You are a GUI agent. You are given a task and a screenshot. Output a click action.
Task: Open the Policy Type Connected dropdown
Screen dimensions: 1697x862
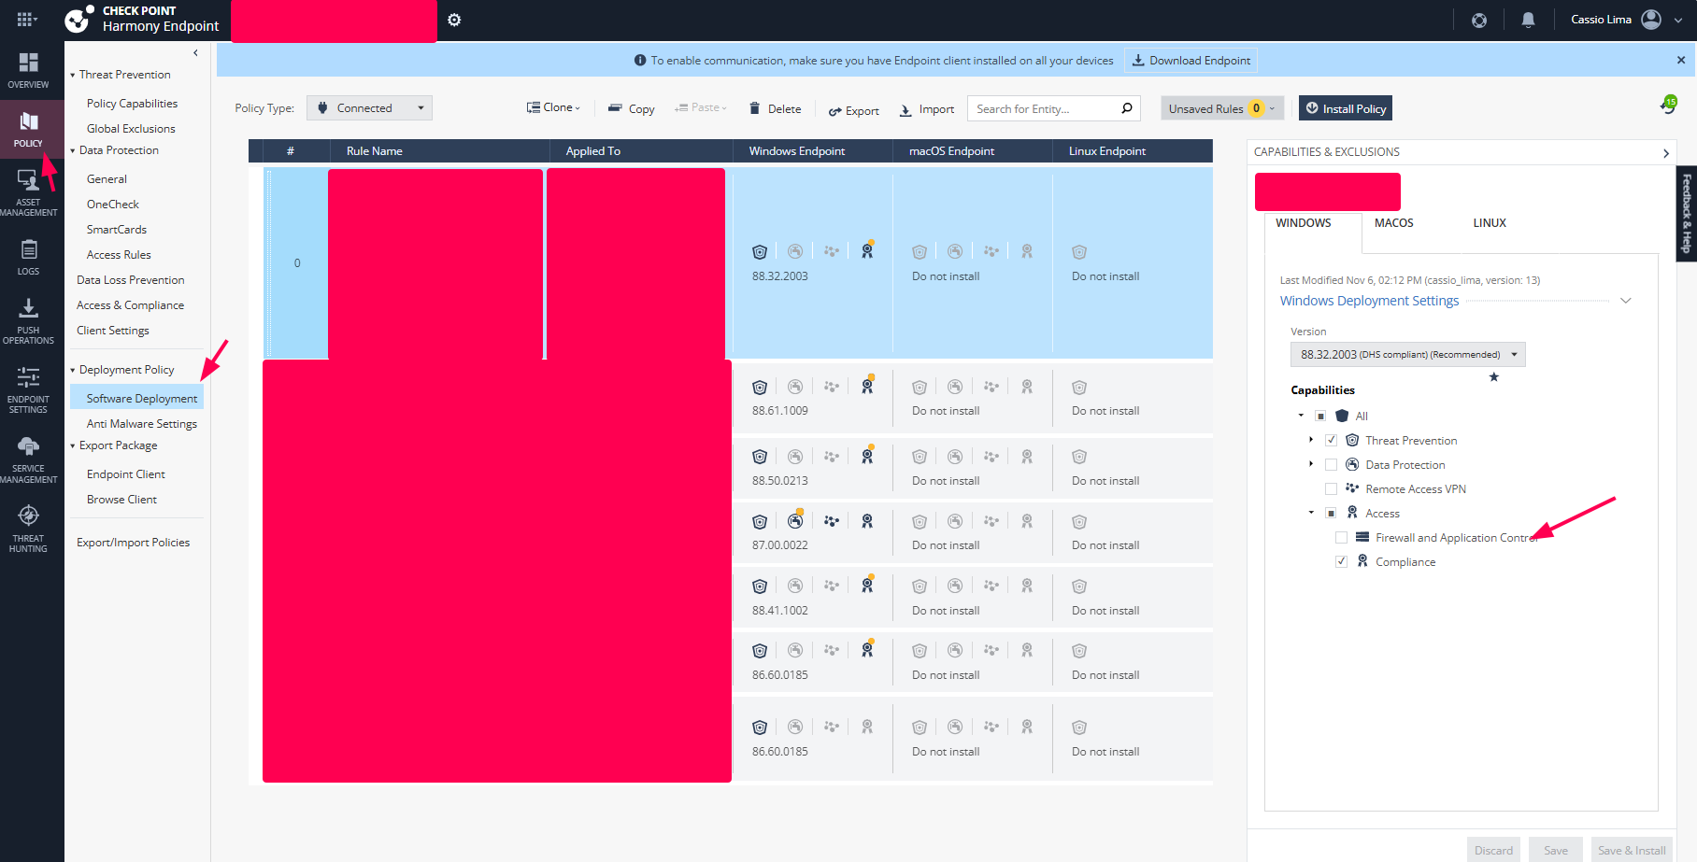369,108
